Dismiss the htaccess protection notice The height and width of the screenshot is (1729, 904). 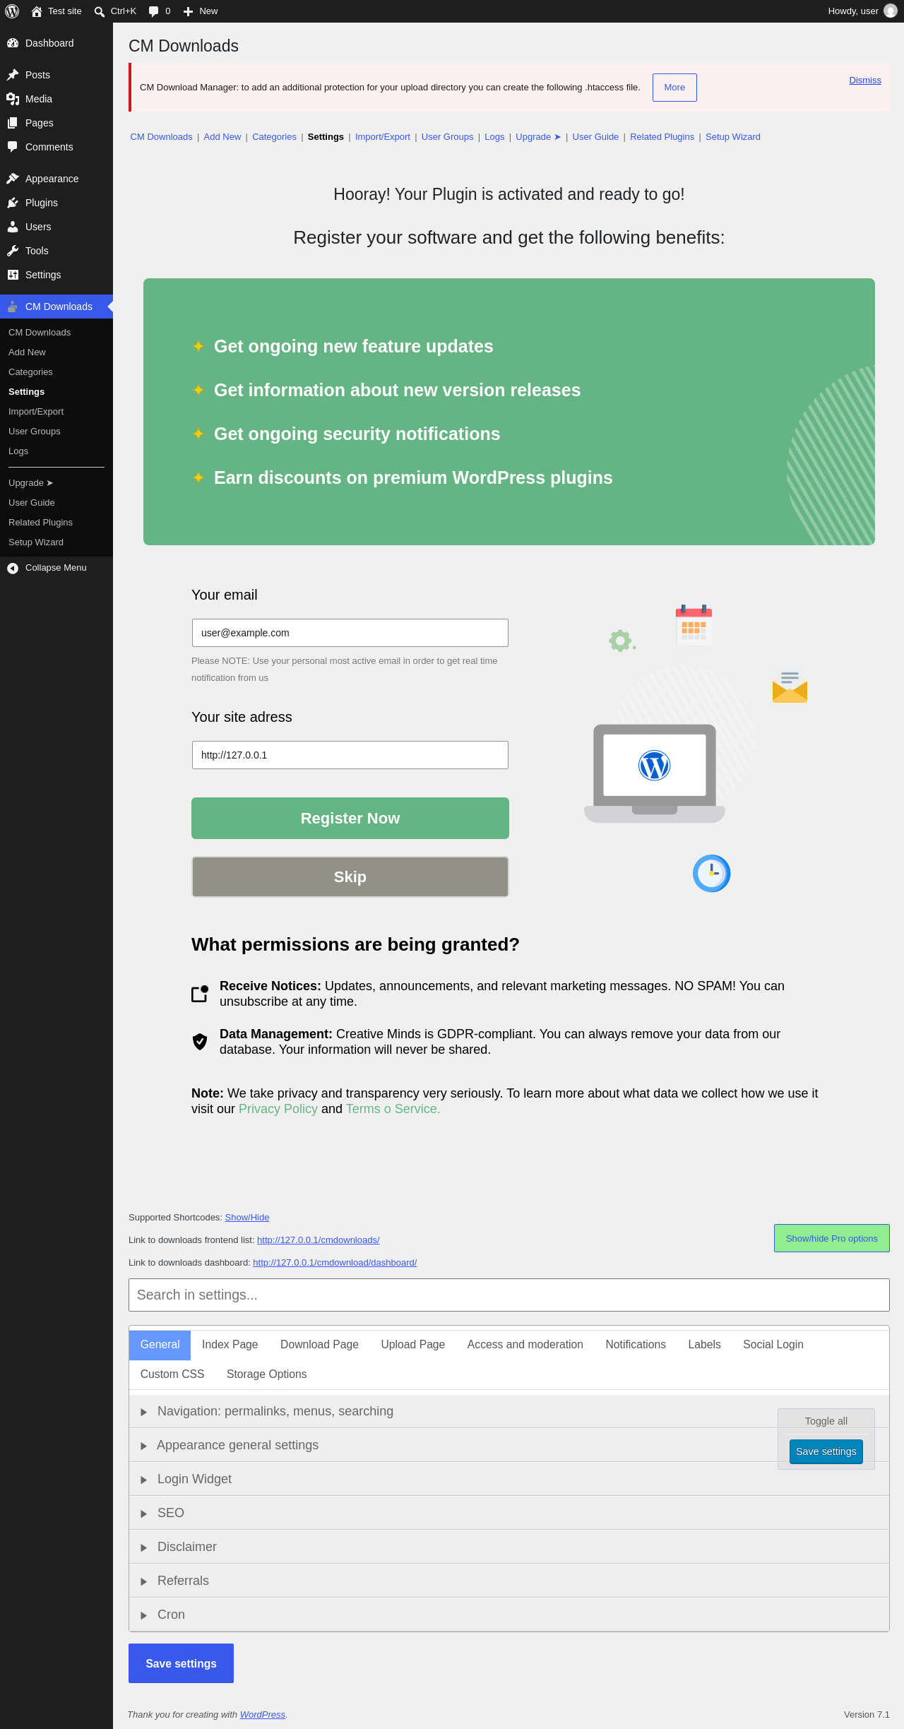point(865,81)
